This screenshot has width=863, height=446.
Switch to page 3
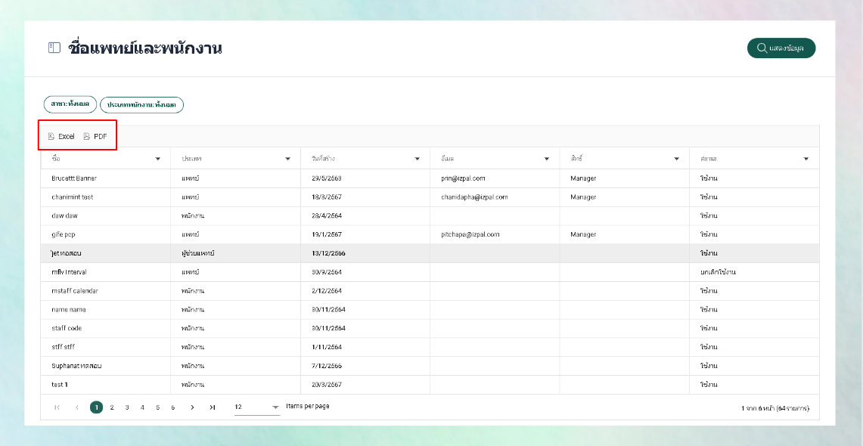pos(127,407)
